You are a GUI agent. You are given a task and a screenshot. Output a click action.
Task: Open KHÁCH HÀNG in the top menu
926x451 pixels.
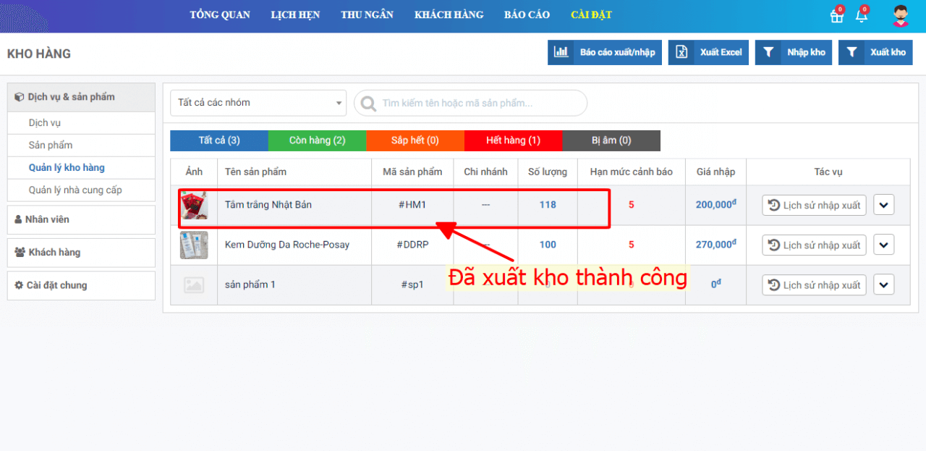449,15
